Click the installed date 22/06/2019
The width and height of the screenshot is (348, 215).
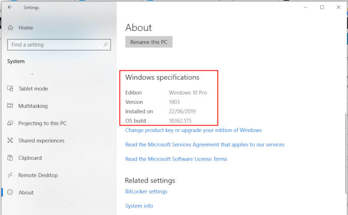(x=182, y=111)
